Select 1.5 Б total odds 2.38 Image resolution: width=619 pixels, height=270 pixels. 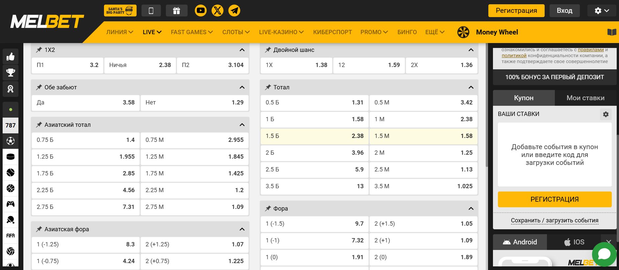[x=314, y=136]
